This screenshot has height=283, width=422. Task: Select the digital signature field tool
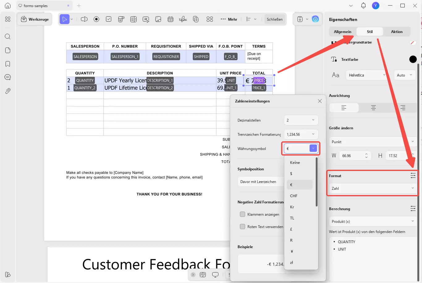(x=183, y=19)
